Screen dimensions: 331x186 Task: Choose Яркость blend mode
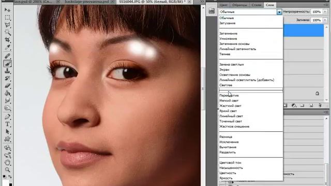coord(251,178)
